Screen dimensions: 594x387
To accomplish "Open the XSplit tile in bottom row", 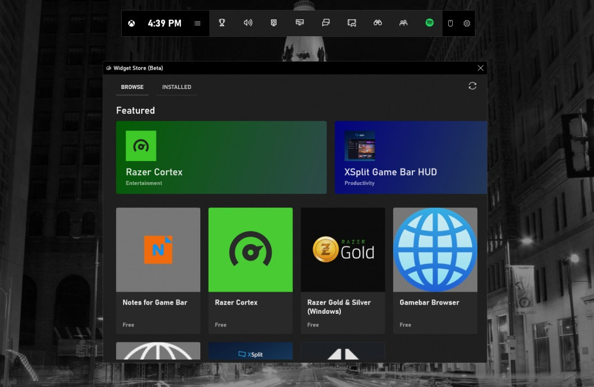I will coord(250,351).
